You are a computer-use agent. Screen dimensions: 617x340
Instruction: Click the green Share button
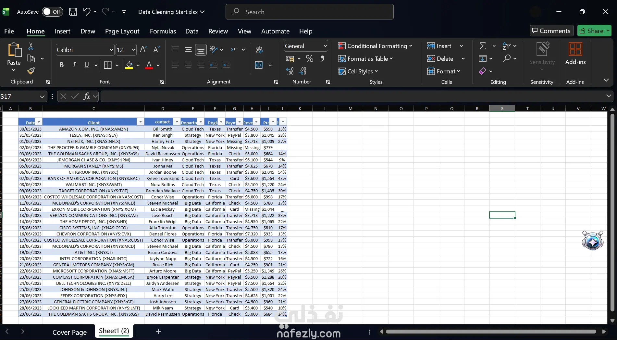point(594,31)
